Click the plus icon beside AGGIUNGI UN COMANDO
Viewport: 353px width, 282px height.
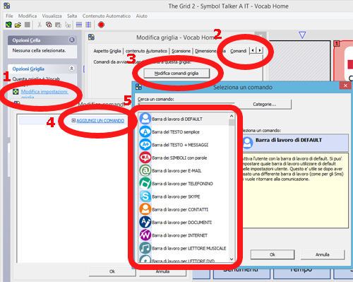(73, 121)
